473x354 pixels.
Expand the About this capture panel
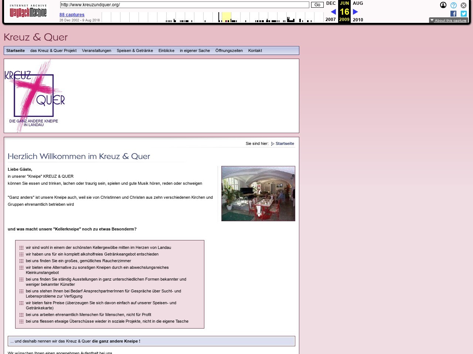tap(448, 20)
